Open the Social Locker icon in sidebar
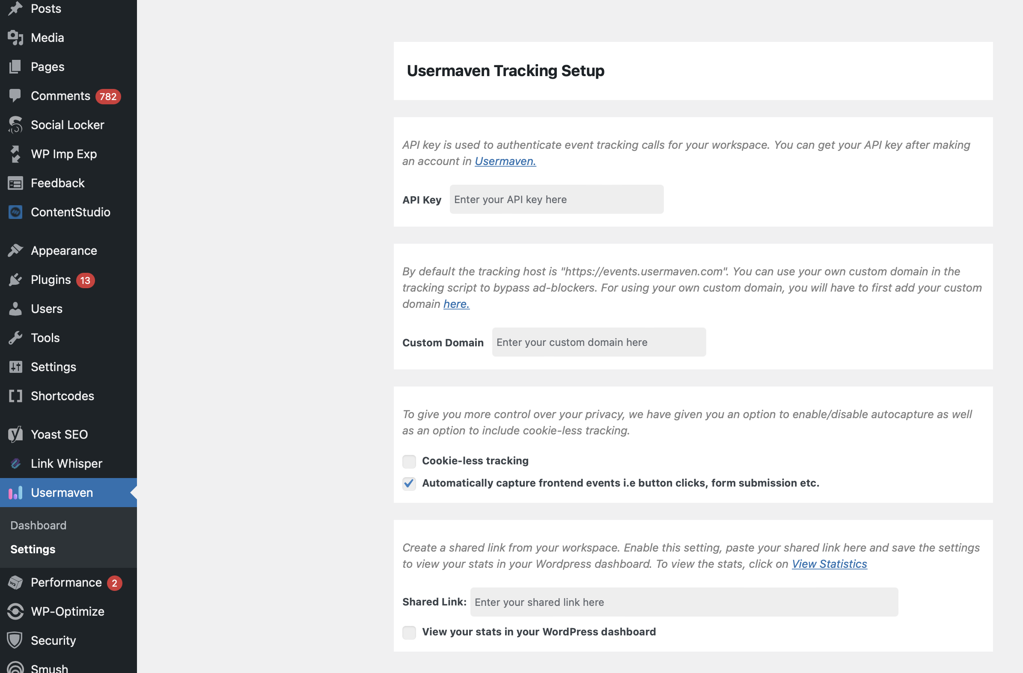The height and width of the screenshot is (673, 1023). [15, 125]
